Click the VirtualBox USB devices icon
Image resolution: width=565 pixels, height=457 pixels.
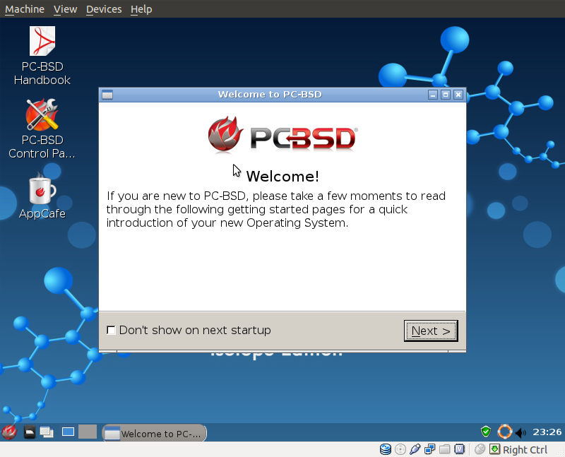point(415,449)
